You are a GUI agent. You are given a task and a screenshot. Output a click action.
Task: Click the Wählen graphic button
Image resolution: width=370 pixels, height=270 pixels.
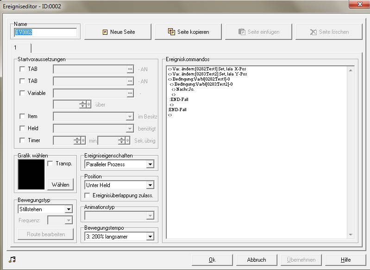click(61, 185)
